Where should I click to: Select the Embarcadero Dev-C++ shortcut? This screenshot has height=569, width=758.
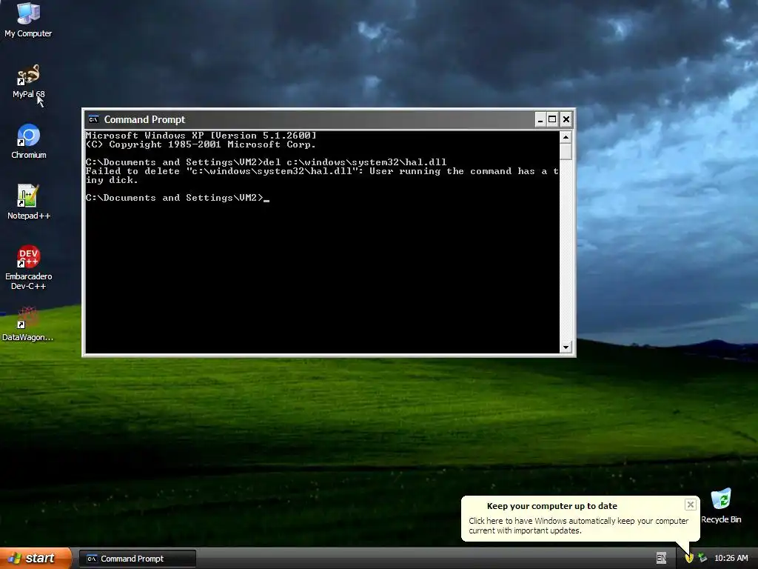coord(29,267)
